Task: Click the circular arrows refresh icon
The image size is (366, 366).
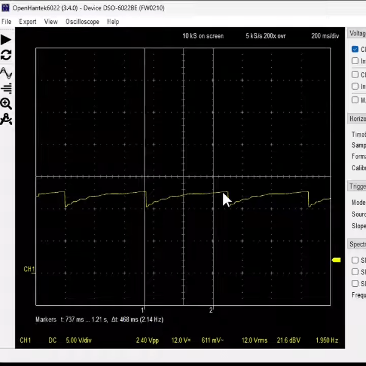Action: click(x=6, y=56)
